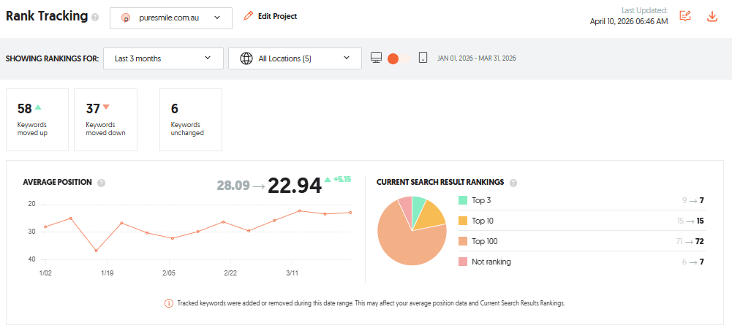Click the 6 Keywords unchanged card
This screenshot has height=331, width=732.
[x=191, y=120]
